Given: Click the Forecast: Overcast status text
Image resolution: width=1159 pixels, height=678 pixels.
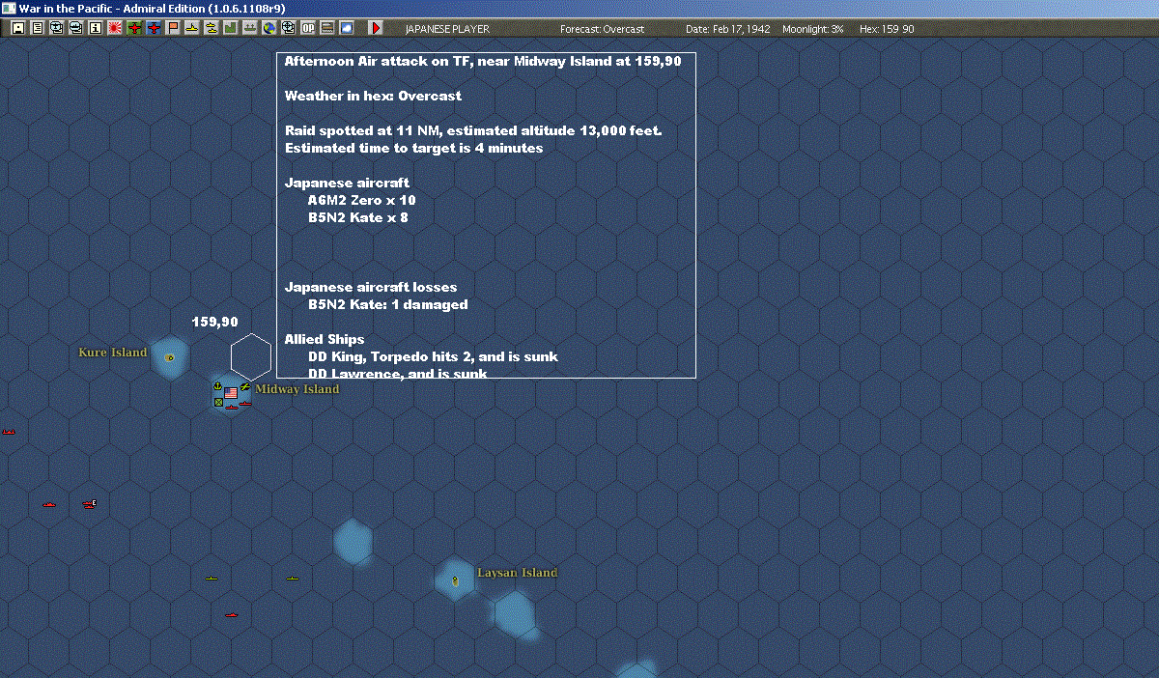Looking at the screenshot, I should (x=602, y=29).
